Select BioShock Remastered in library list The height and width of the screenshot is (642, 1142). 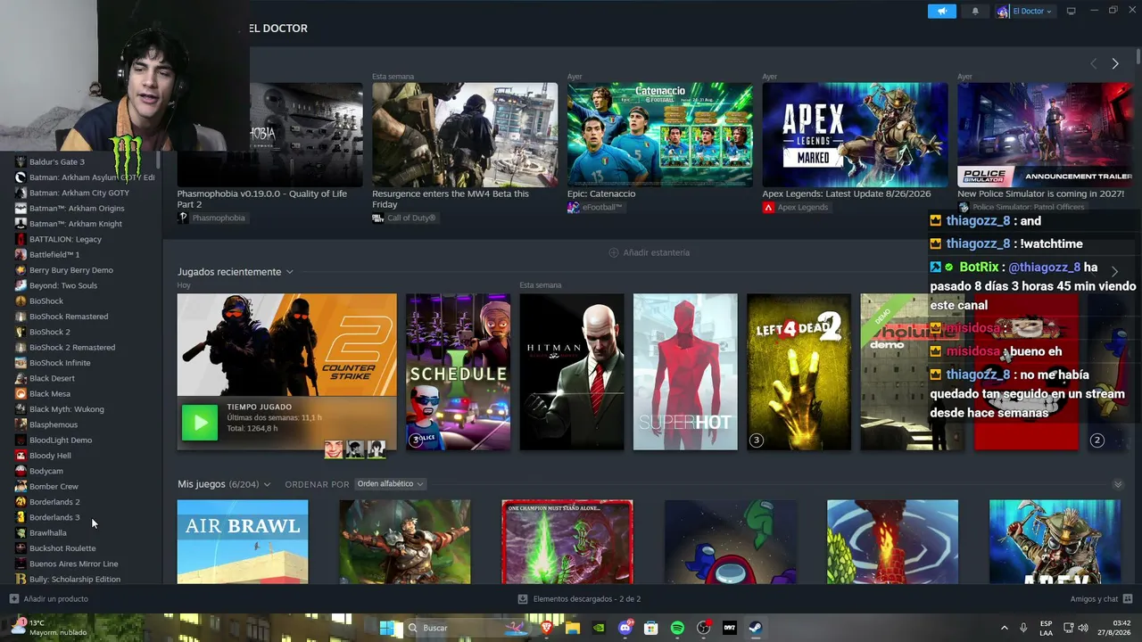[x=69, y=317]
